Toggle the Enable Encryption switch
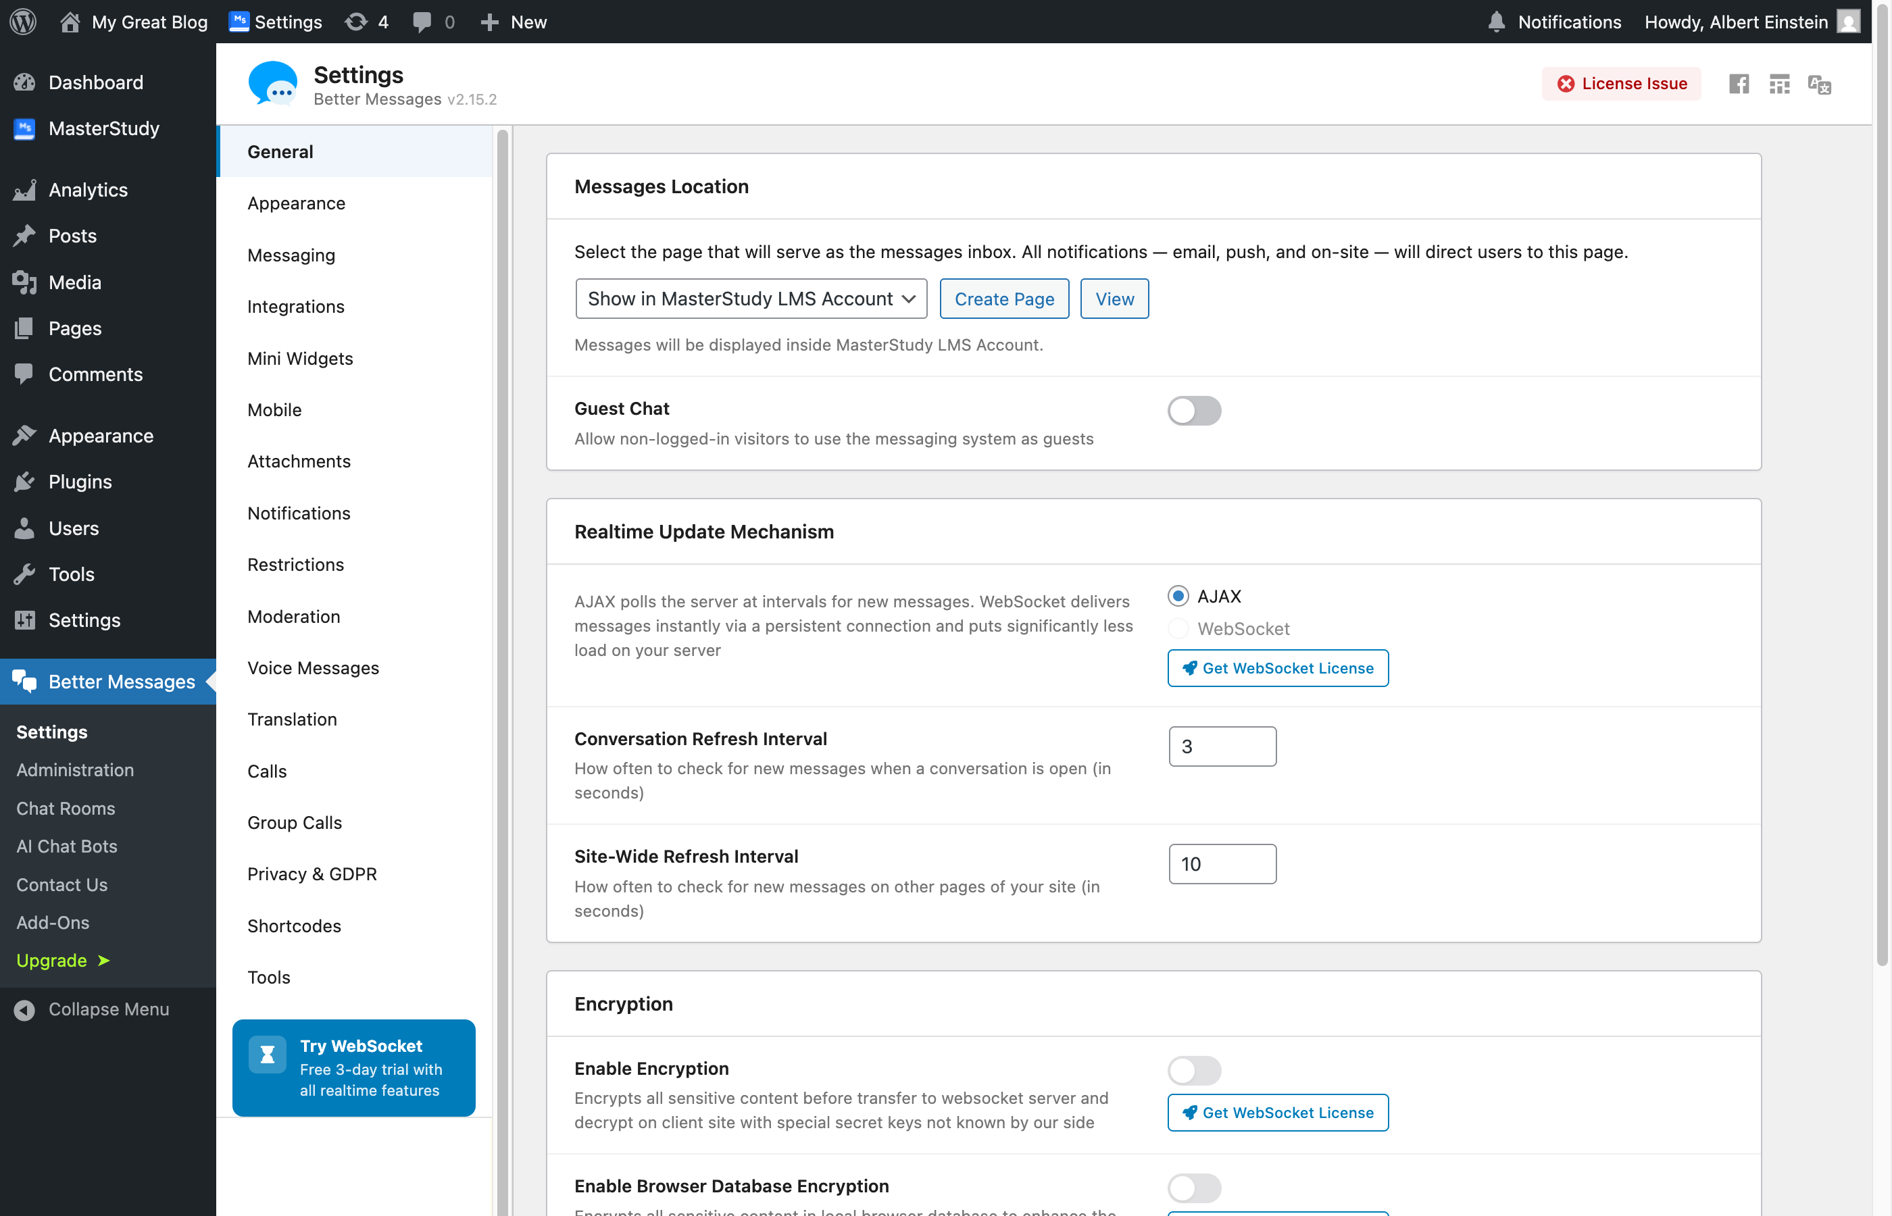 coord(1194,1071)
